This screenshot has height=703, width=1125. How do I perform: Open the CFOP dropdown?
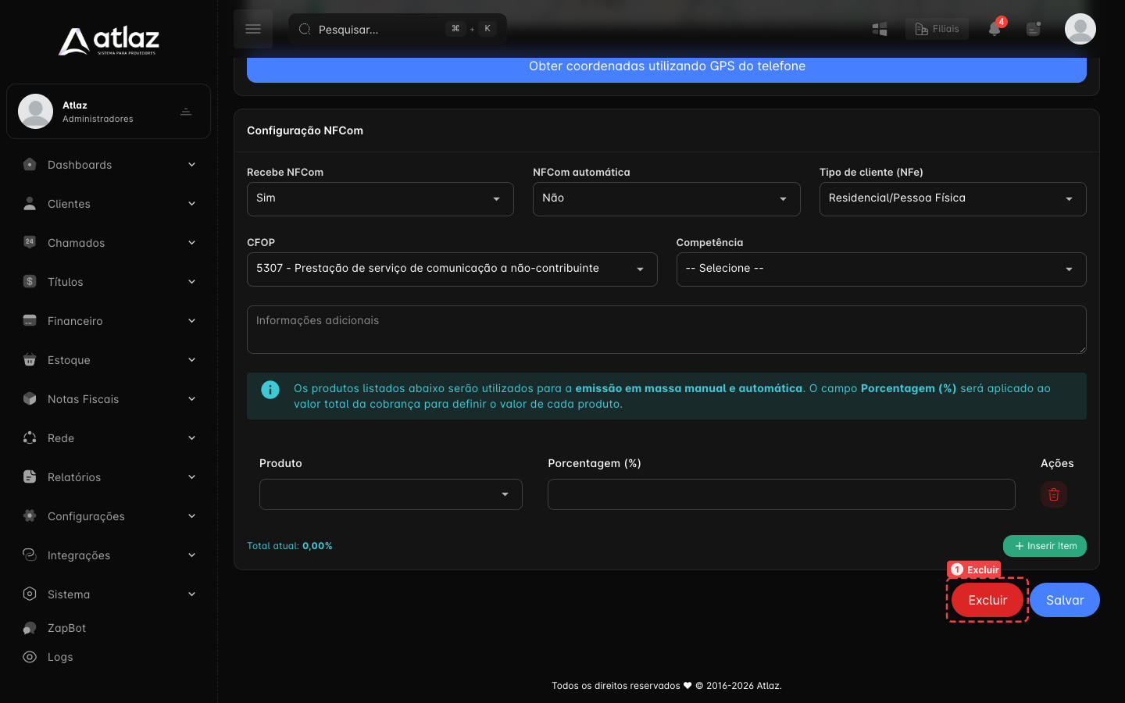[x=452, y=269]
